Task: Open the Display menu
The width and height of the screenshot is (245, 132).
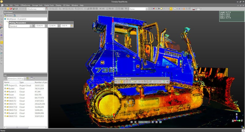Action: 58,5
